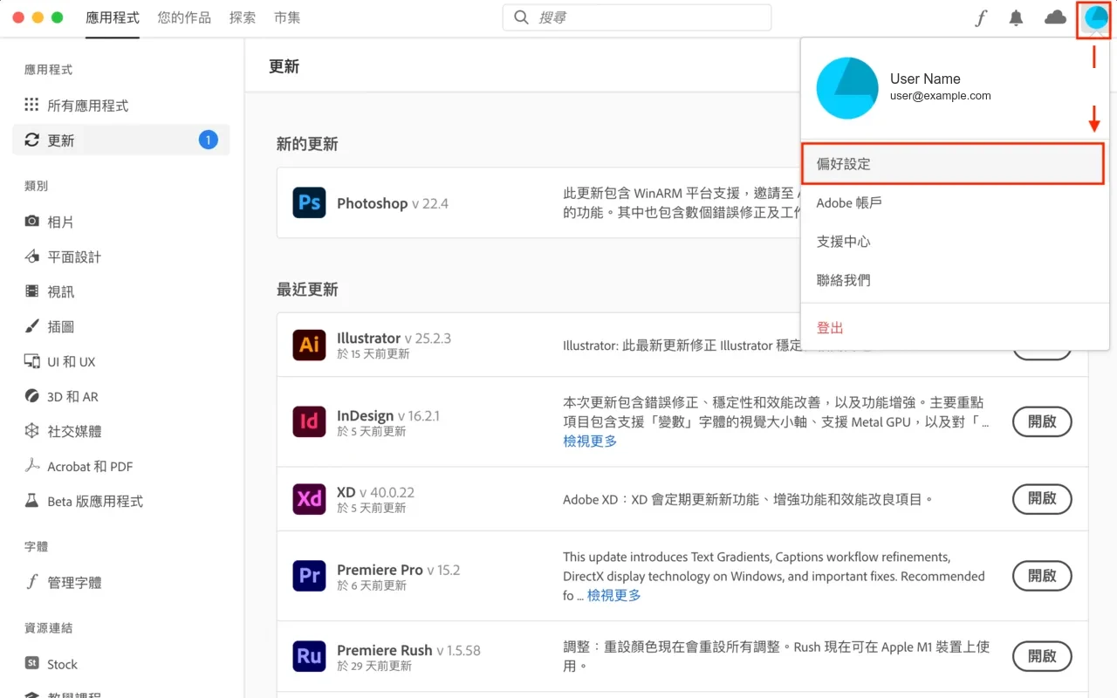The image size is (1117, 698).
Task: Click 檢視更多 link in InDesign description
Action: (590, 441)
